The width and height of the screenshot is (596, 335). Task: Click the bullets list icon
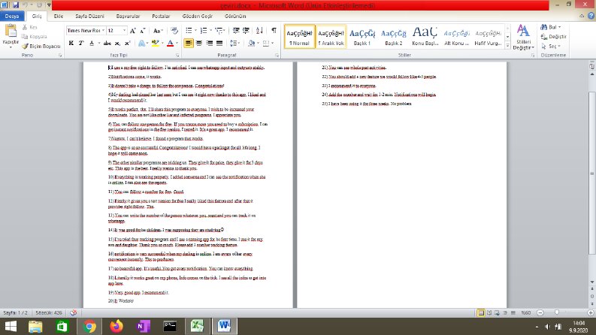(x=189, y=31)
